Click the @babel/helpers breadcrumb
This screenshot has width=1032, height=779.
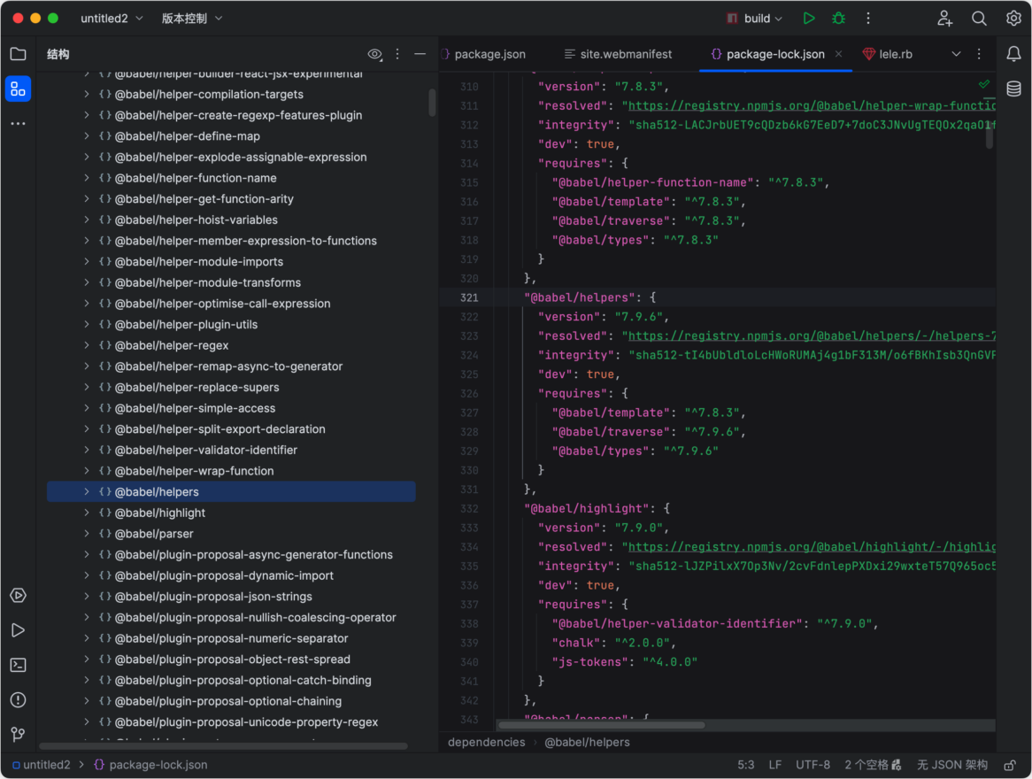pyautogui.click(x=587, y=742)
